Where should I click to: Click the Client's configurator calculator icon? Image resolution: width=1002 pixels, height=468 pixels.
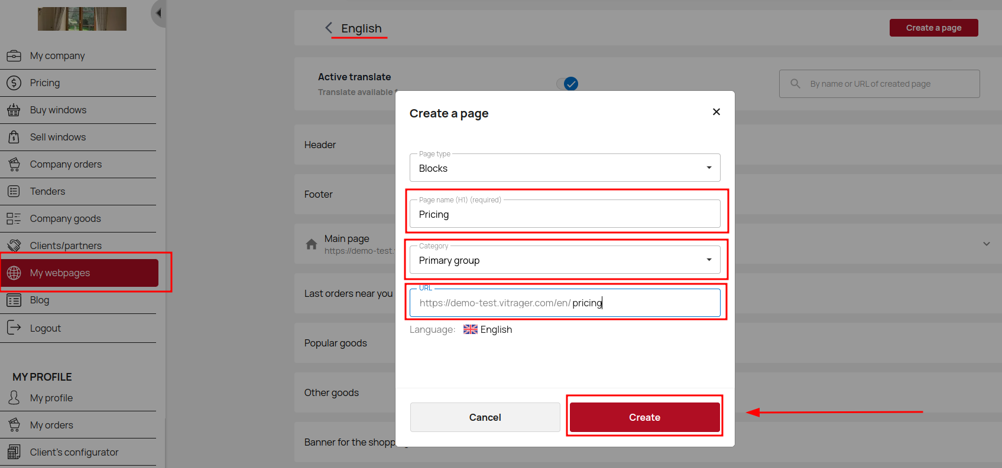(14, 452)
